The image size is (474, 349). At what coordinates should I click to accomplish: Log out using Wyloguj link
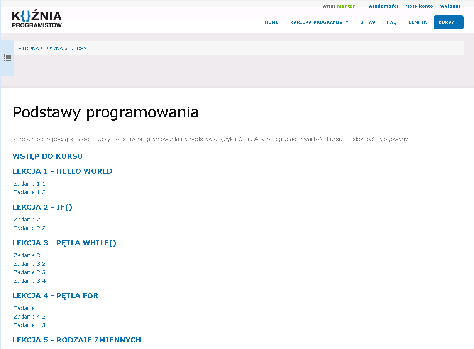pos(450,6)
